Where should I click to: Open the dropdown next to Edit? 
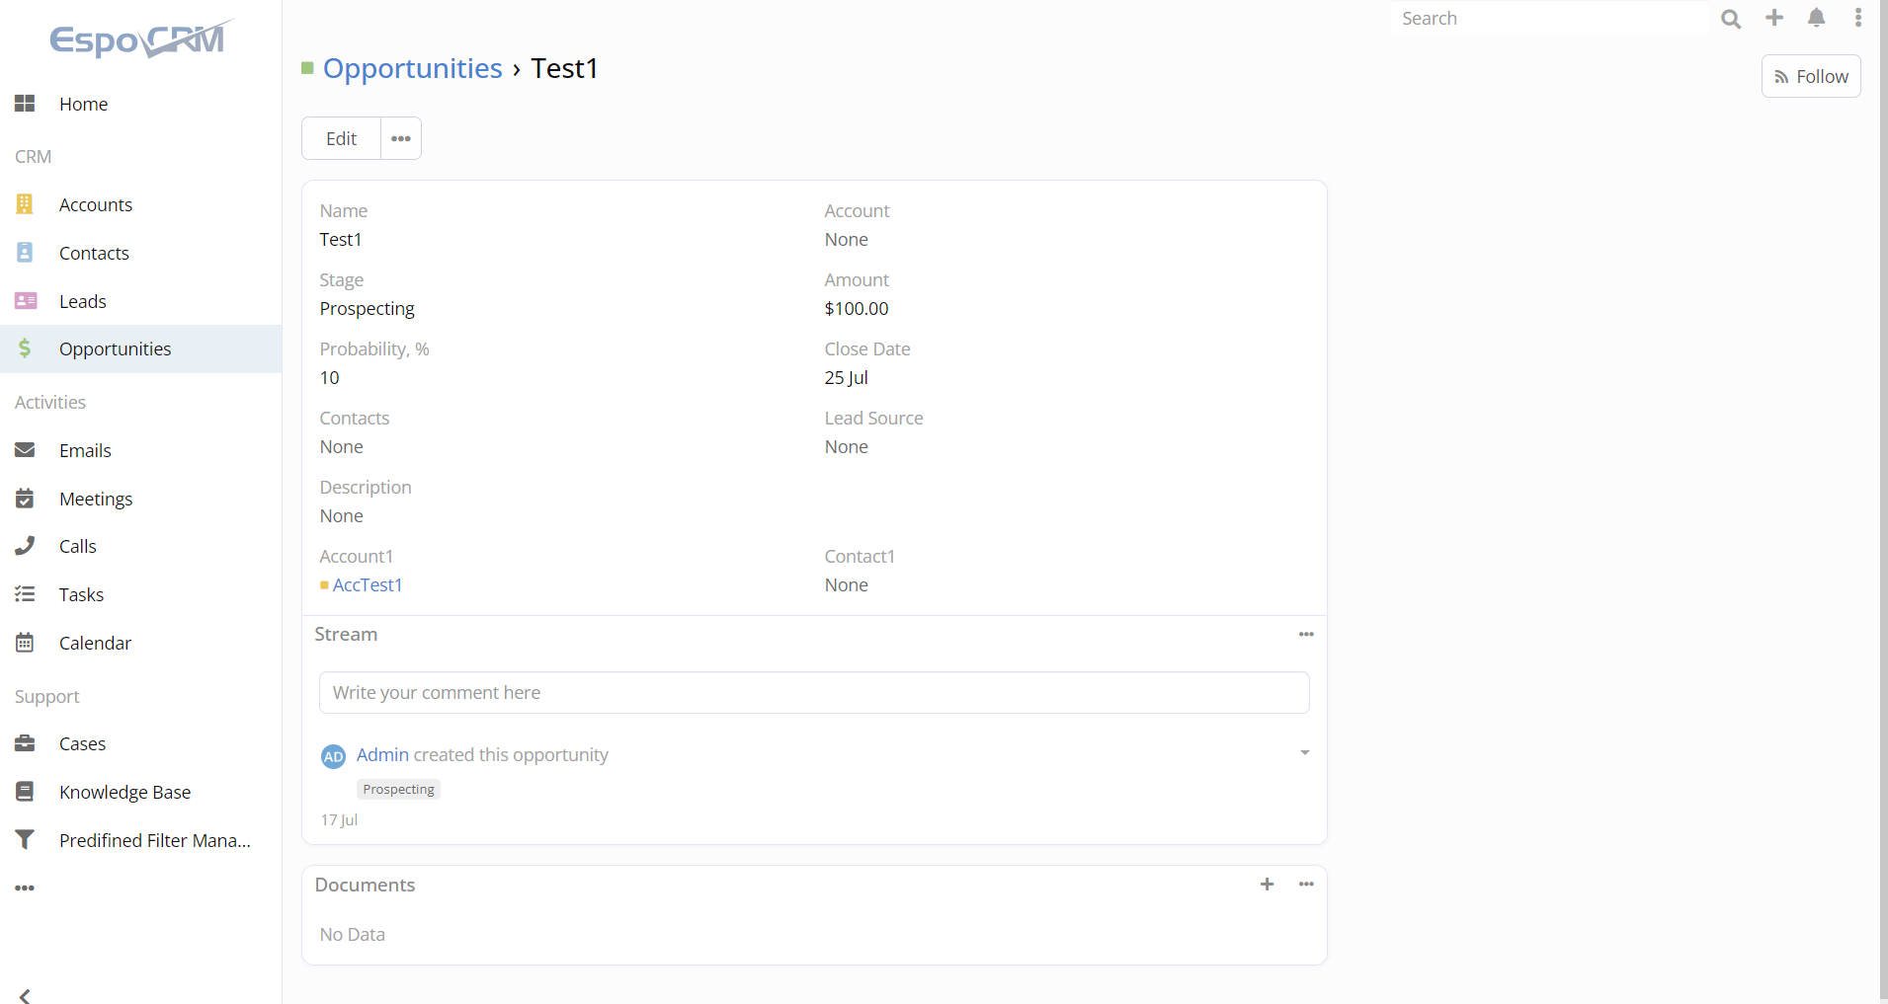(x=400, y=139)
